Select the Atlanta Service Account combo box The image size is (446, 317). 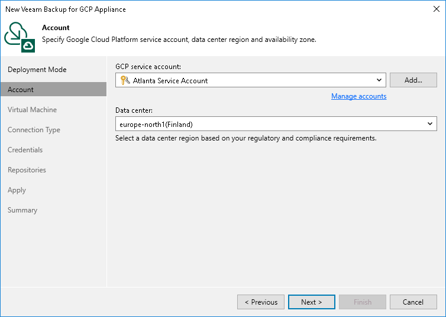[x=251, y=80]
